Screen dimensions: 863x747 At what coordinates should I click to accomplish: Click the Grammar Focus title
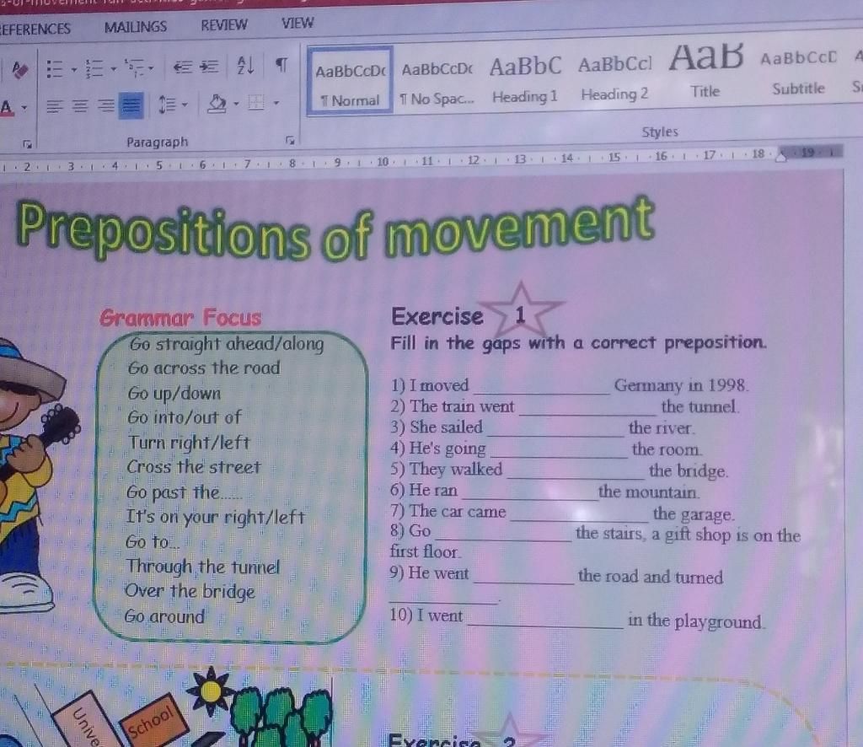point(180,318)
